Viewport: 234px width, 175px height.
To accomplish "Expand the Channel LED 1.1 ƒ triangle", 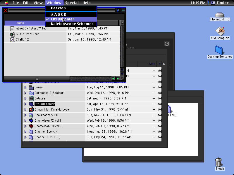I will pos(25,137).
